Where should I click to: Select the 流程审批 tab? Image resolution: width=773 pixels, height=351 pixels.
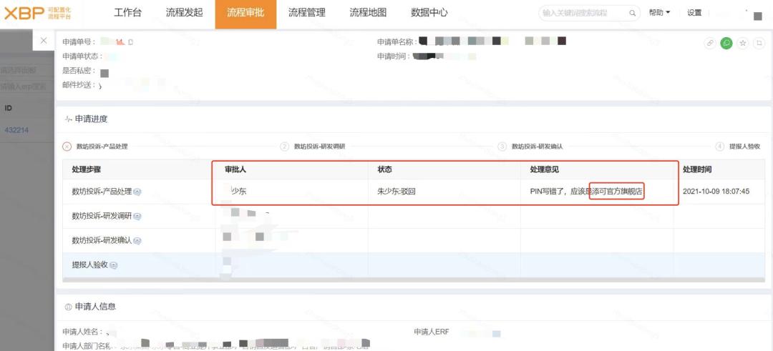pyautogui.click(x=245, y=14)
